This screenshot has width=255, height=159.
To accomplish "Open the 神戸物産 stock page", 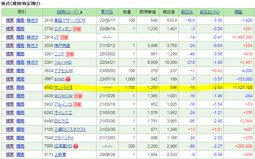I will point(62,46).
